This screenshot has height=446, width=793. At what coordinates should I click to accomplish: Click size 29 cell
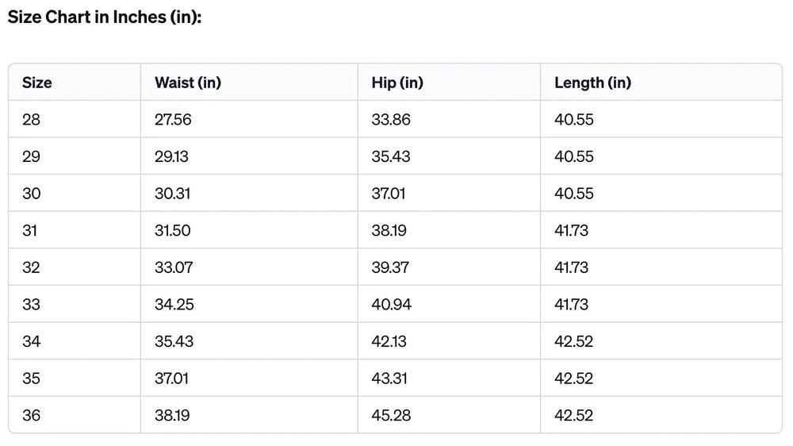pyautogui.click(x=31, y=156)
